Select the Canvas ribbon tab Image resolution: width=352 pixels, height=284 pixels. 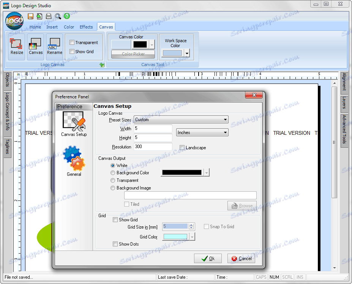pos(106,27)
